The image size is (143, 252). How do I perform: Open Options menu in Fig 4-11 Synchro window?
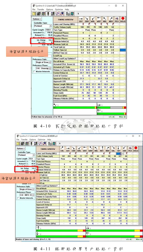33,140
